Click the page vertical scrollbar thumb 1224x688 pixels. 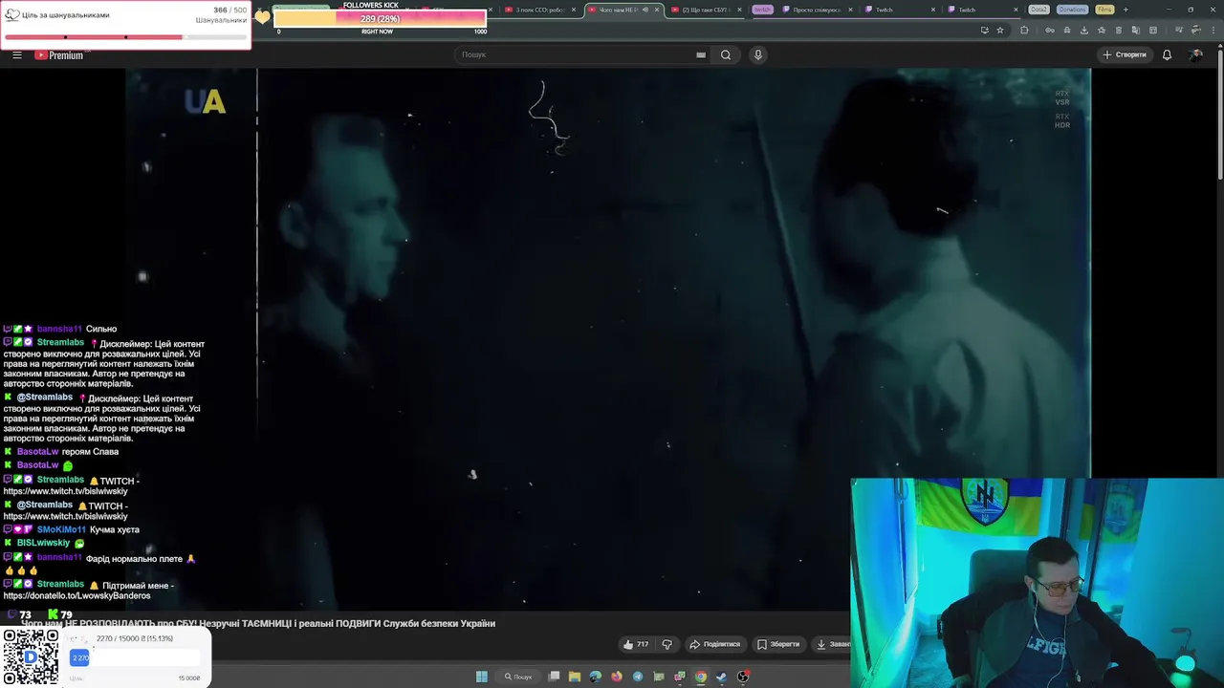(1220, 117)
